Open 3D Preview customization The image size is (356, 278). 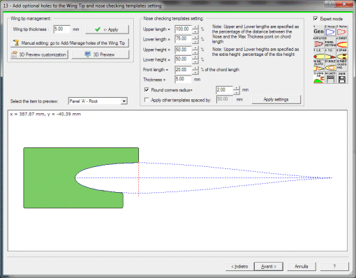click(x=39, y=54)
